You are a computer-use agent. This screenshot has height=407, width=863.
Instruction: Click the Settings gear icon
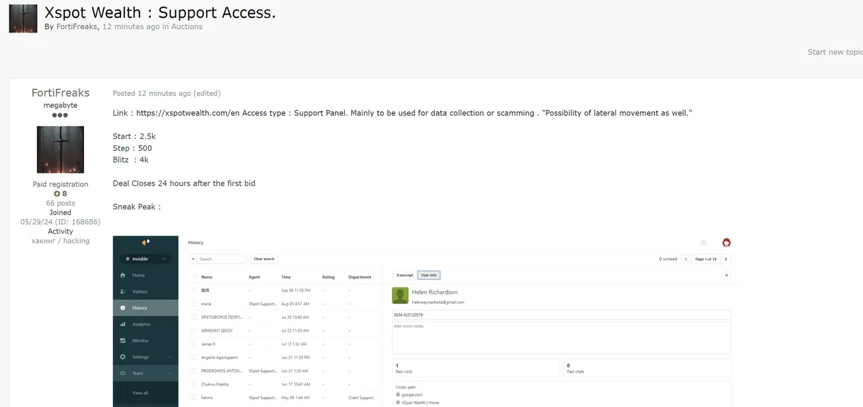click(123, 357)
